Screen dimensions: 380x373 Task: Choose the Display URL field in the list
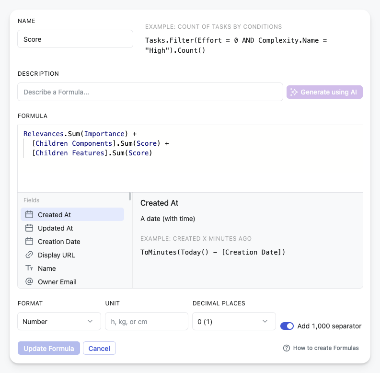(72, 255)
